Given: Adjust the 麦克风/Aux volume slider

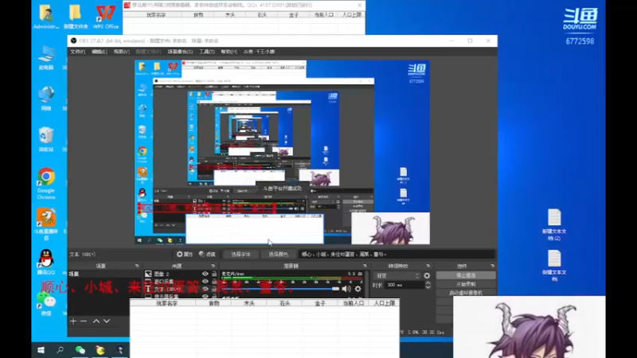Looking at the screenshot, I should click(x=280, y=289).
